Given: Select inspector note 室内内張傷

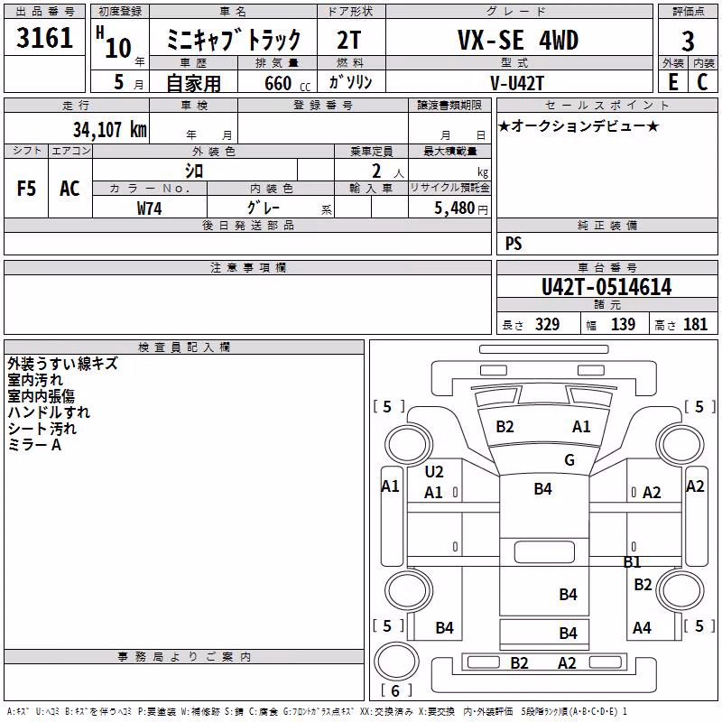Looking at the screenshot, I should click(x=41, y=396).
